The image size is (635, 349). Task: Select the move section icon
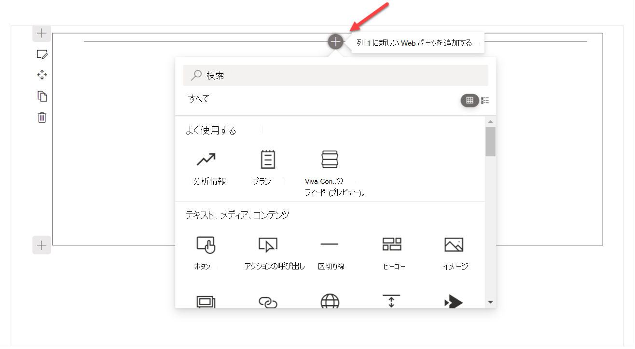pos(42,75)
